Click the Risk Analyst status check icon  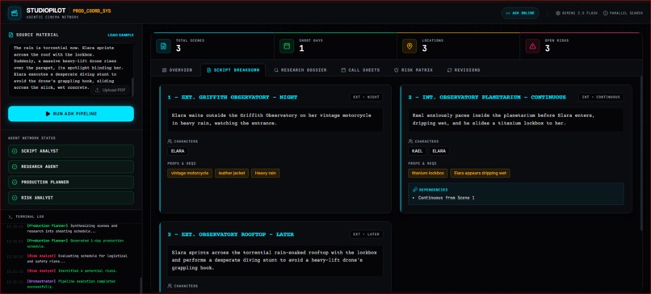(15, 198)
